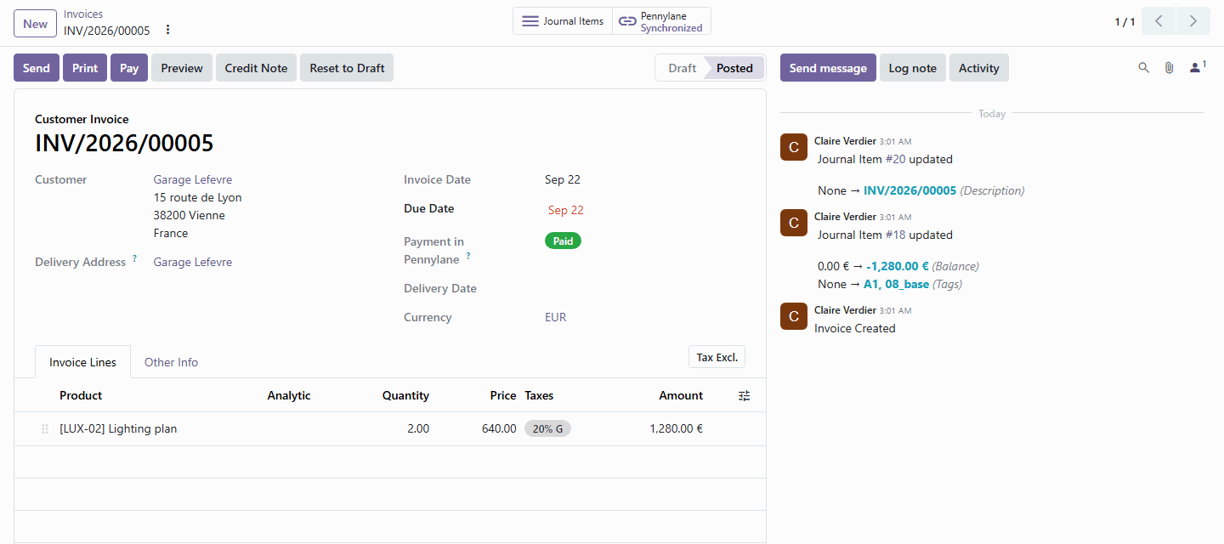Open column settings adjust icon

click(745, 395)
